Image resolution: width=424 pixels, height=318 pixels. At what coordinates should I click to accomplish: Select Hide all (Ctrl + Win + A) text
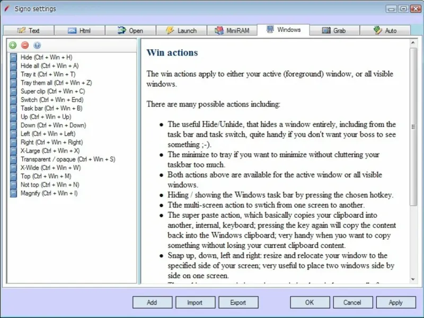click(50, 66)
